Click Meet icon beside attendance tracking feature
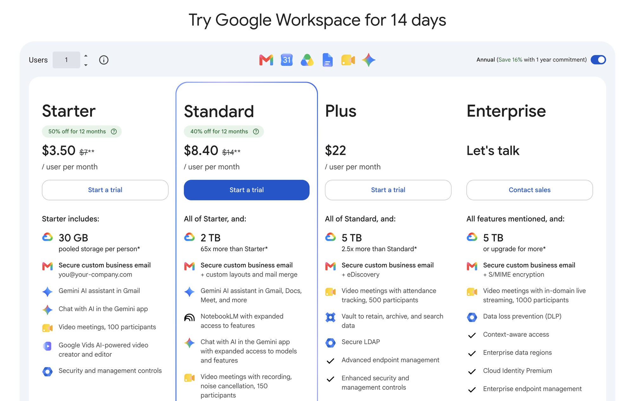Viewport: 634px width, 401px height. (330, 292)
